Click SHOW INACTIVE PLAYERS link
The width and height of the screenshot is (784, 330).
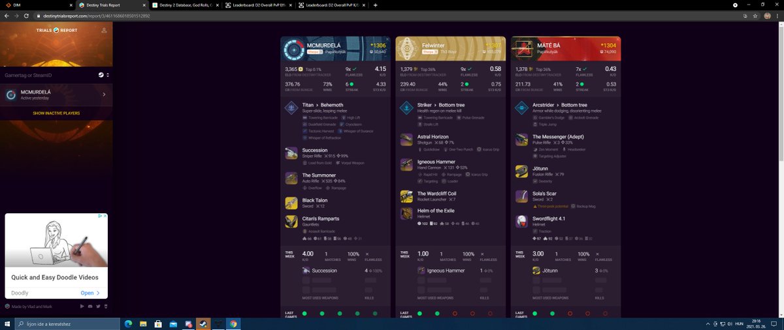tap(56, 113)
